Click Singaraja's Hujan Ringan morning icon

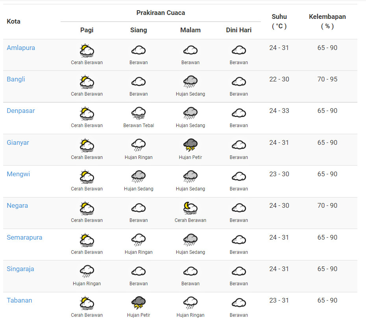(x=87, y=271)
